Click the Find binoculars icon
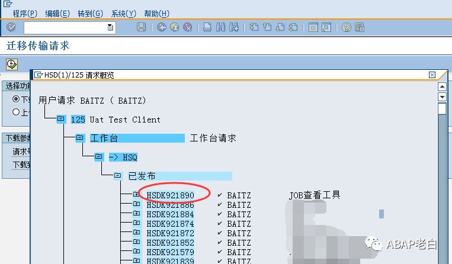This screenshot has width=452, height=264. 221,27
